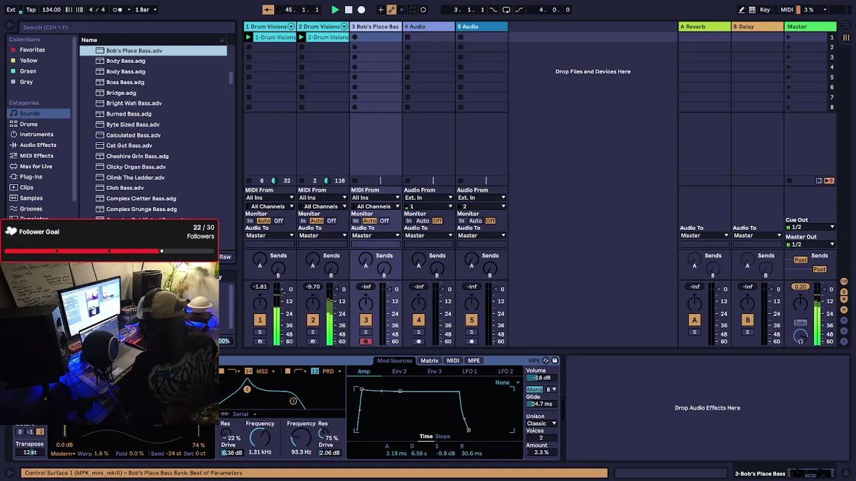Toggle Follow (back to arrangement) orange button
Image resolution: width=856 pixels, height=481 pixels.
268,9
